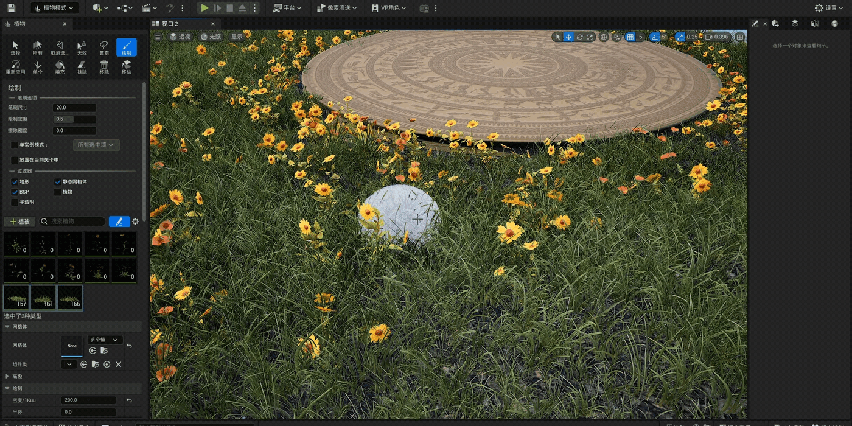Check the 半透明 filter checkbox

[15, 202]
